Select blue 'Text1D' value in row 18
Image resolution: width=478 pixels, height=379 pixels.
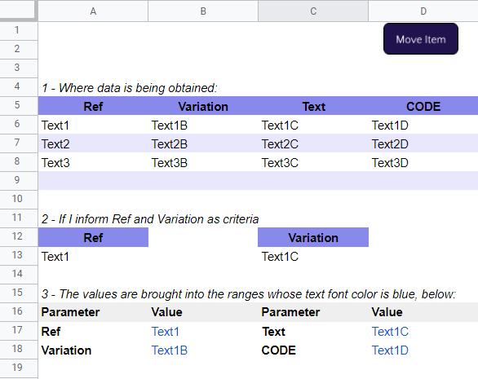tap(423, 350)
